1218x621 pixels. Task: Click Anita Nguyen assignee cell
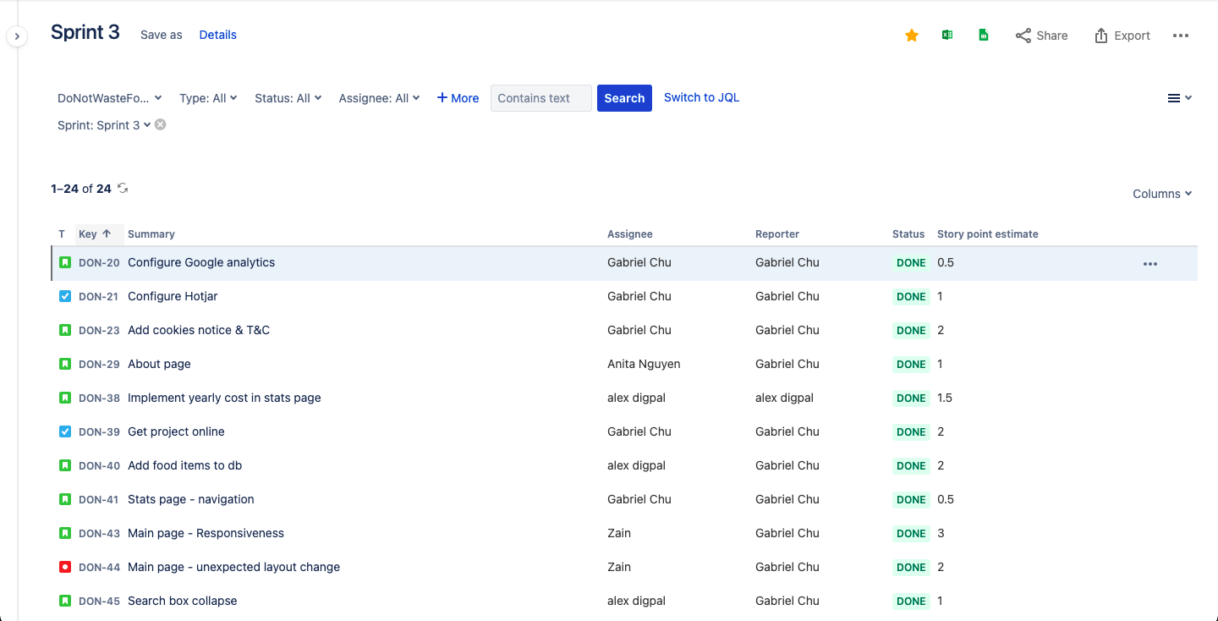click(x=644, y=364)
